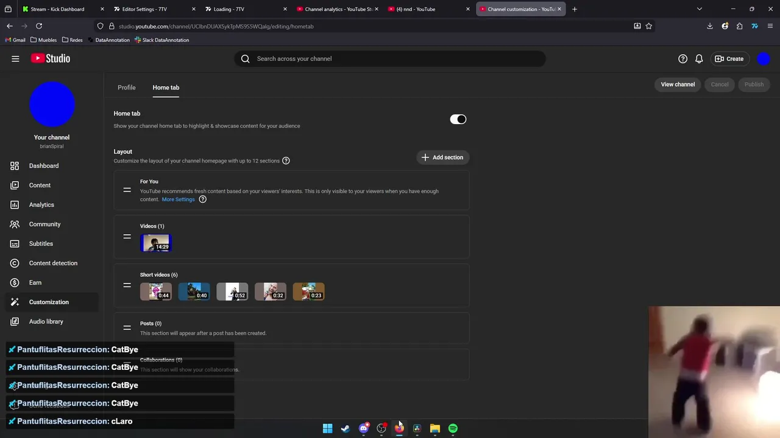
Task: Click the 0:32 short thumbnail
Action: [x=271, y=291]
